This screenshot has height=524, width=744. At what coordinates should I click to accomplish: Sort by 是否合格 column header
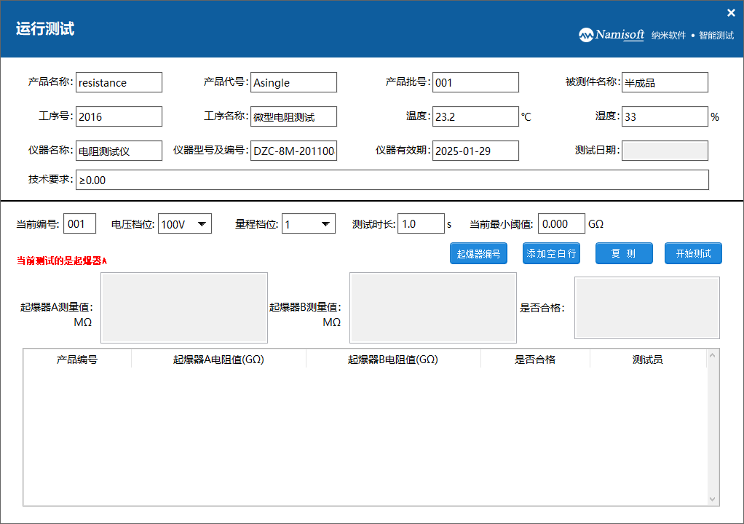click(535, 360)
